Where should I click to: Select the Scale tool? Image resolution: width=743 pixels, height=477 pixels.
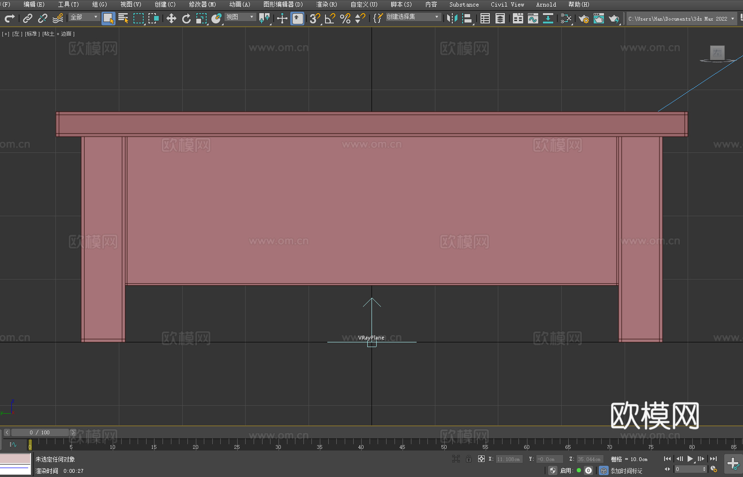pos(201,18)
